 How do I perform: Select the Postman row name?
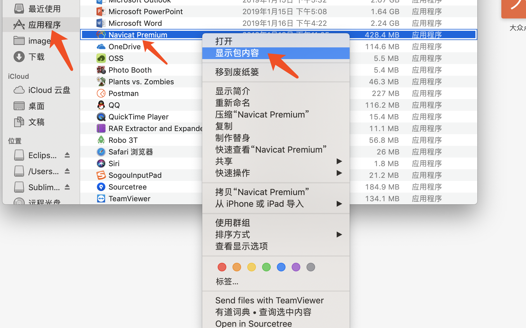pos(124,94)
